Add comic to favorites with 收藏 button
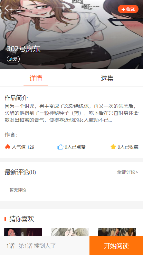Viewport: 143px width, 255px height. coord(128,9)
